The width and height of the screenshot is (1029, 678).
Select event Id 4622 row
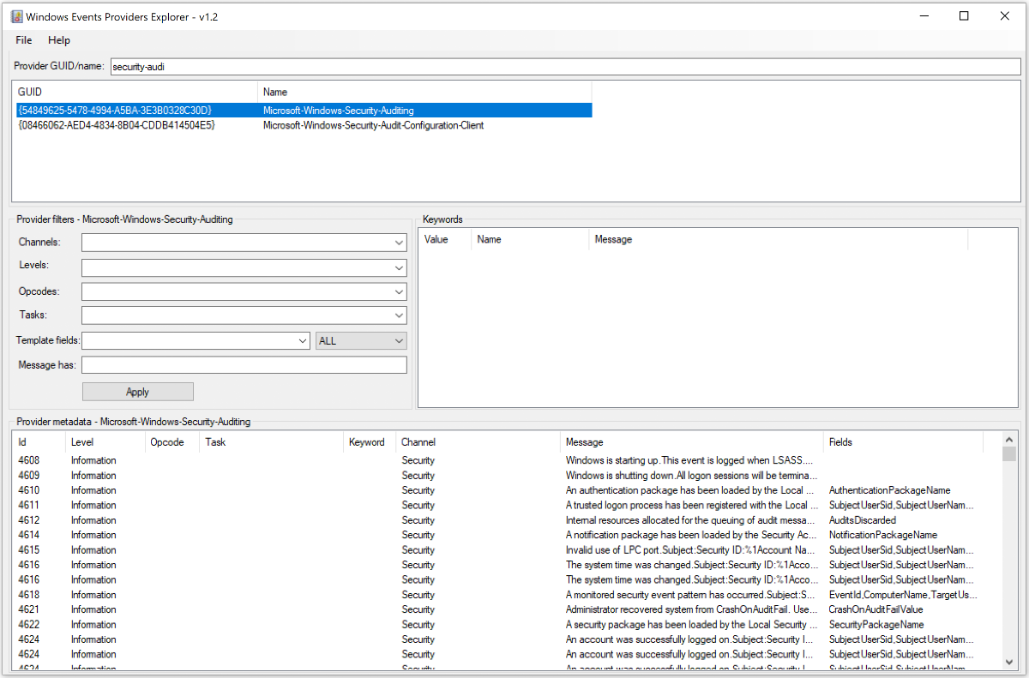(499, 625)
